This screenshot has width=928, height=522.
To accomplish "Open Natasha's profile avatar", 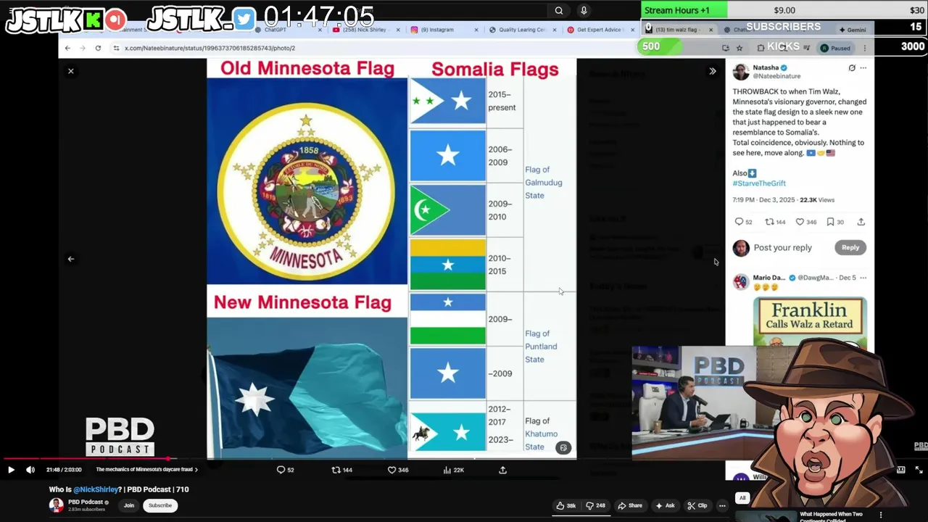I will point(741,71).
